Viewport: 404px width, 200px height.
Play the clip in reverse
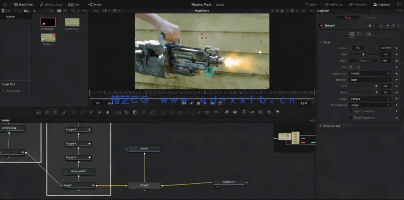191,103
